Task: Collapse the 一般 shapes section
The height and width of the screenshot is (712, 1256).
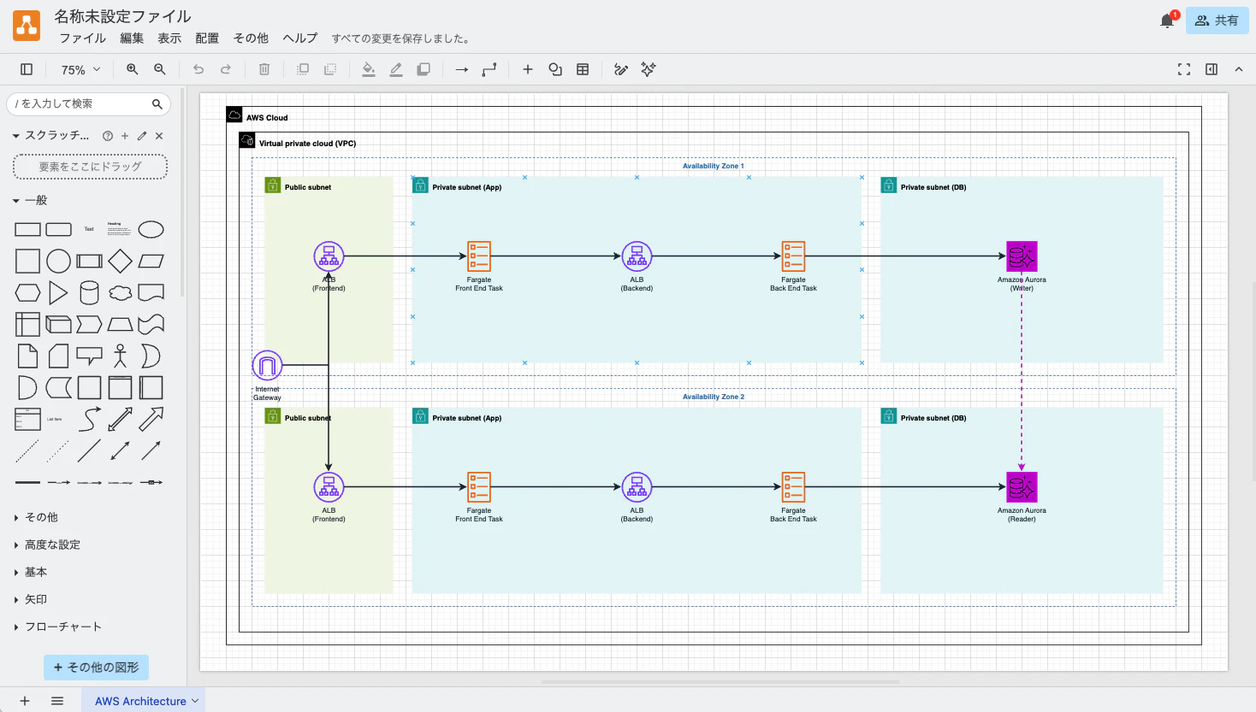Action: click(31, 200)
